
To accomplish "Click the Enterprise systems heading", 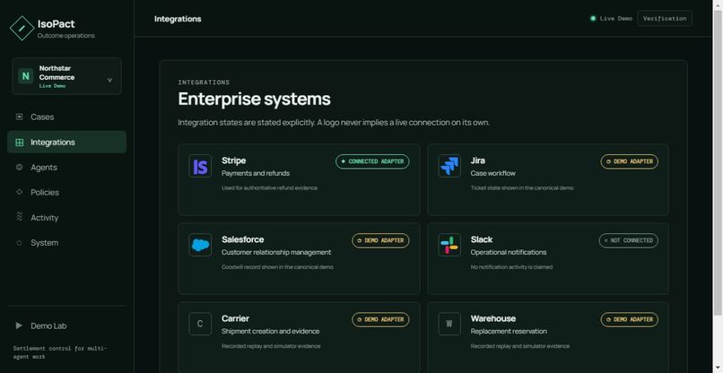I will tap(254, 100).
